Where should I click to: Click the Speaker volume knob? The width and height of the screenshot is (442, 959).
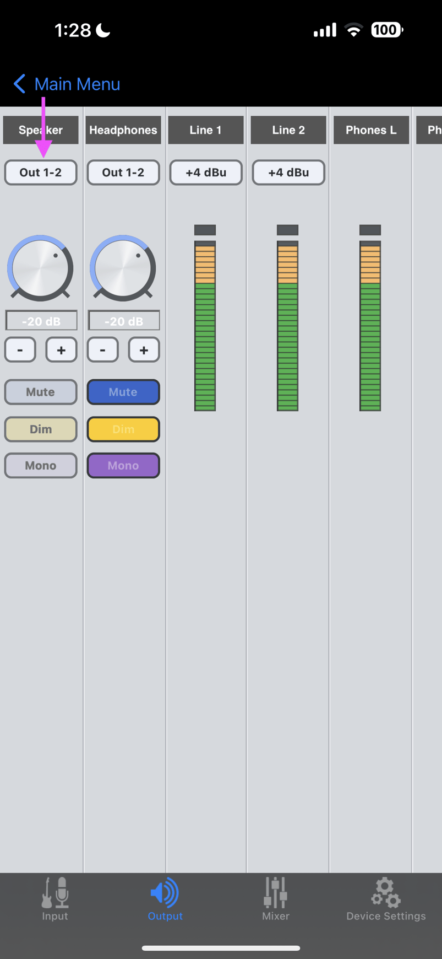[x=40, y=268]
